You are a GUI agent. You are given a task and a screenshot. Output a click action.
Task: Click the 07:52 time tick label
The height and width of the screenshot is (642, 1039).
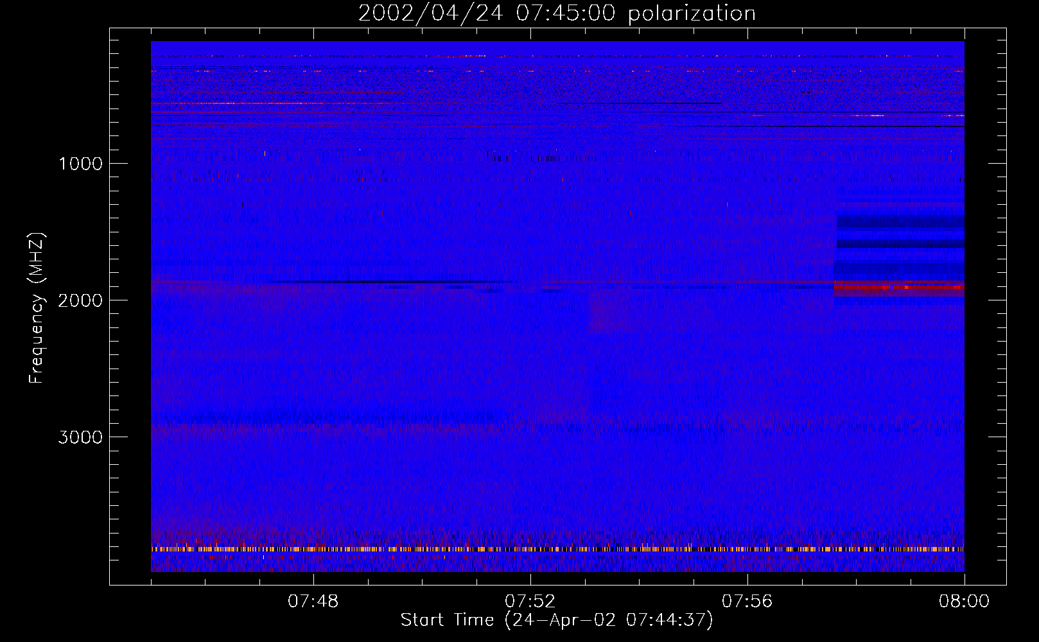click(530, 602)
